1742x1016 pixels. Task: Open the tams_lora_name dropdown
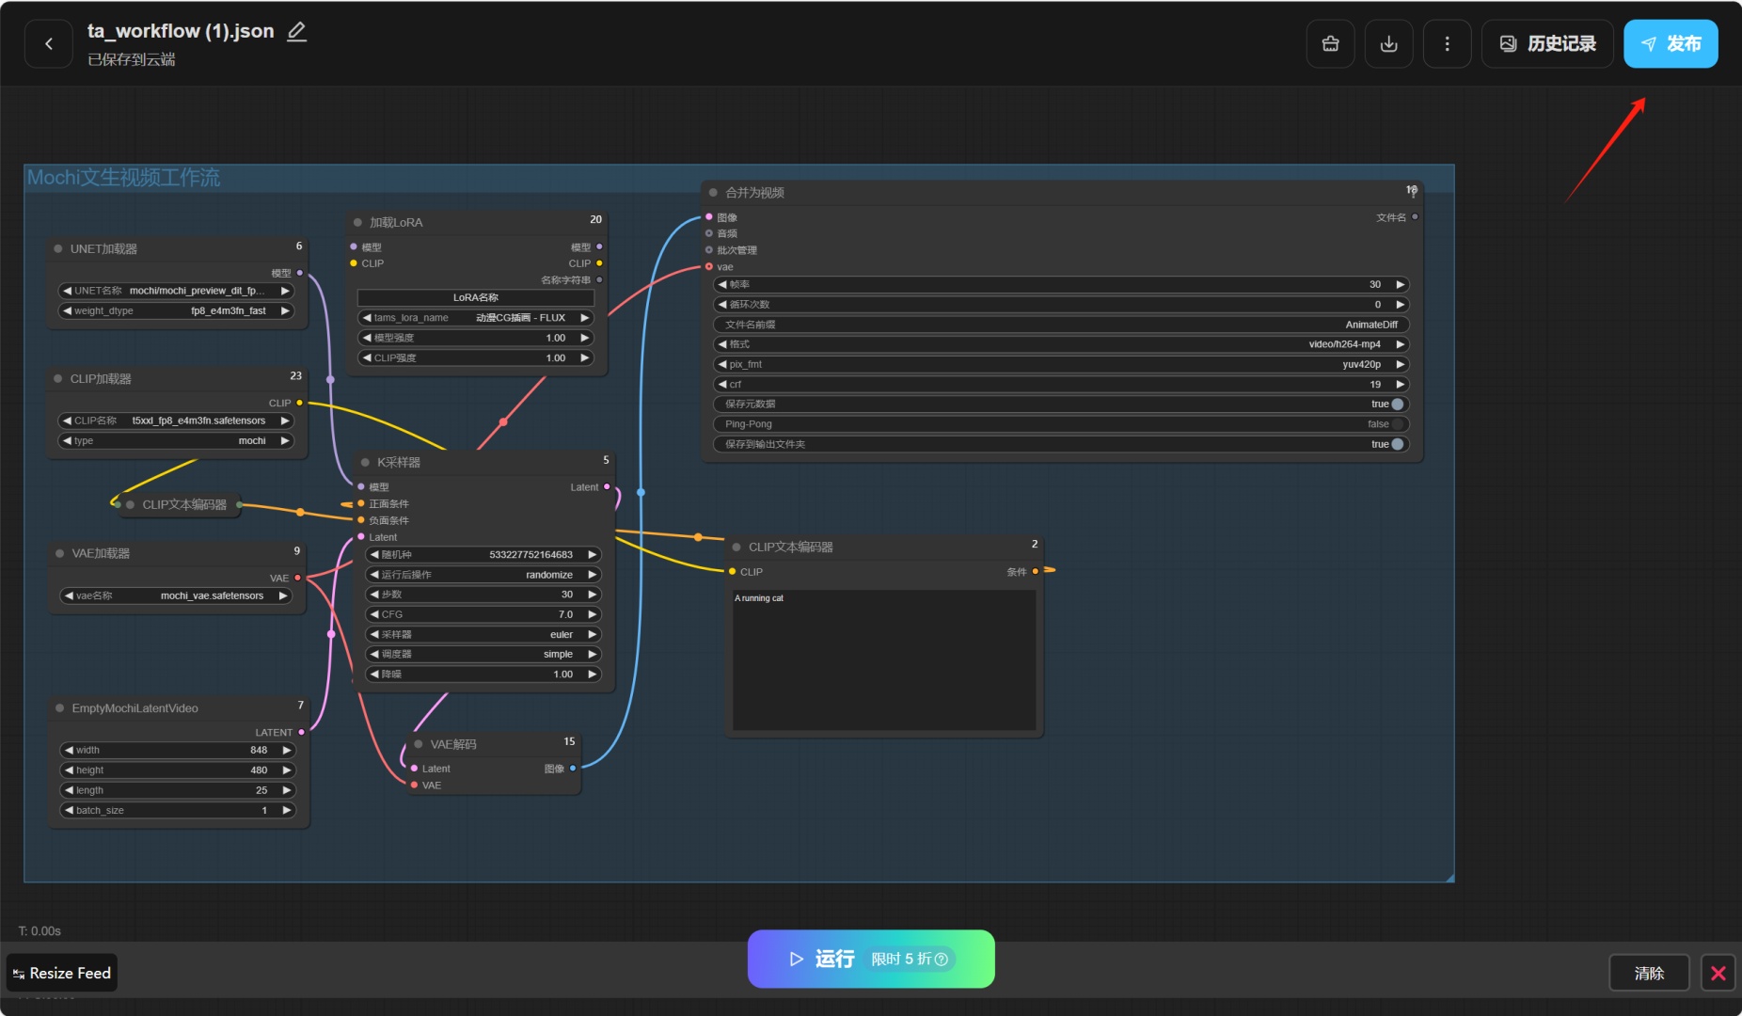pyautogui.click(x=476, y=318)
